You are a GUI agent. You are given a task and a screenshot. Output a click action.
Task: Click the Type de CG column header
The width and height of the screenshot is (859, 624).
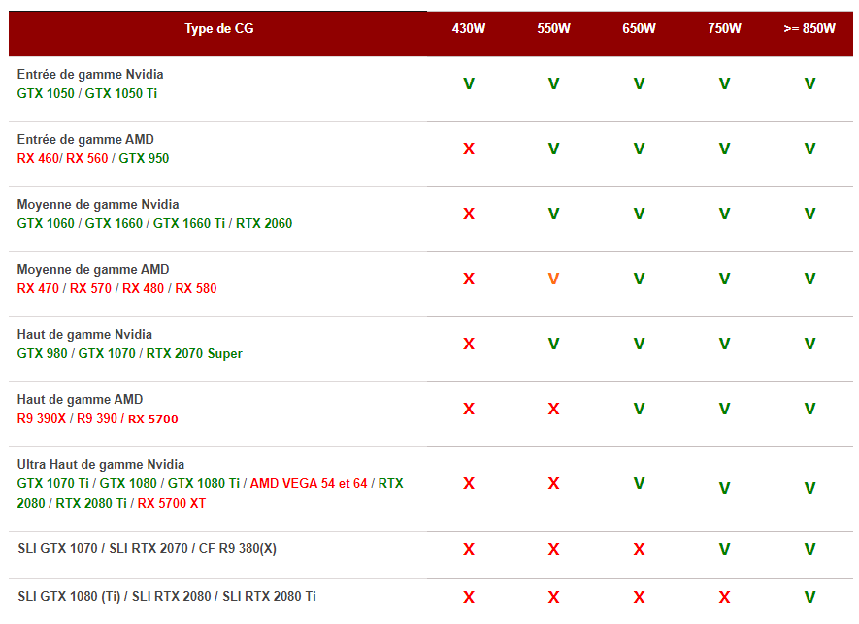218,29
